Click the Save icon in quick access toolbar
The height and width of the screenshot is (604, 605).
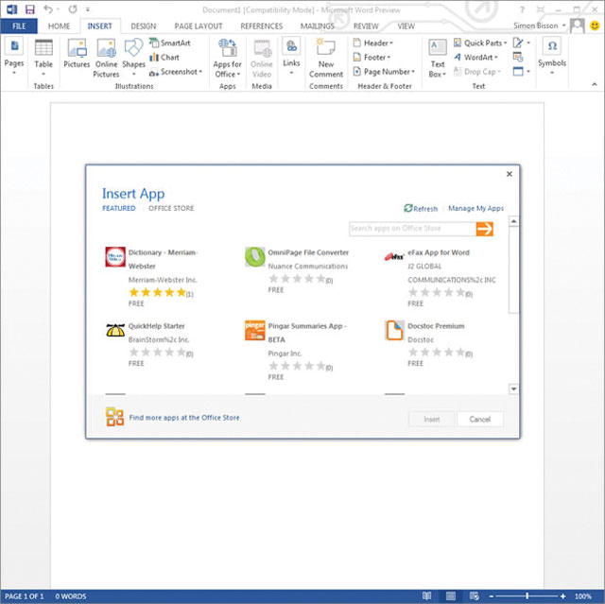29,9
